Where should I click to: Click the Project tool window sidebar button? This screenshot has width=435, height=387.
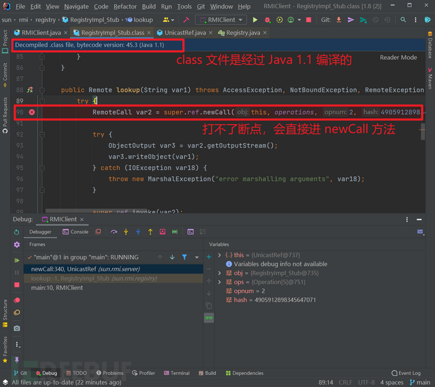coord(5,42)
